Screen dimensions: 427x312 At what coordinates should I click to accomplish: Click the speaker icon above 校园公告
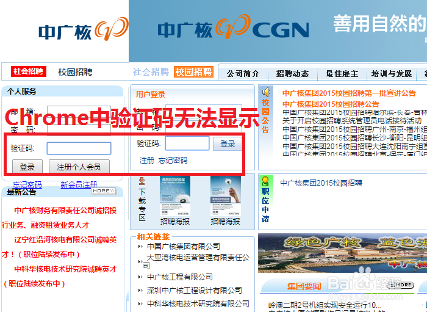click(266, 92)
